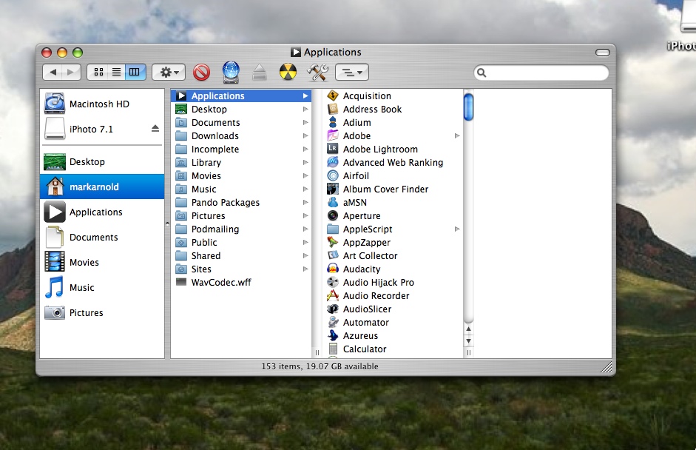
Task: Open Movies in the sidebar
Action: point(102,262)
